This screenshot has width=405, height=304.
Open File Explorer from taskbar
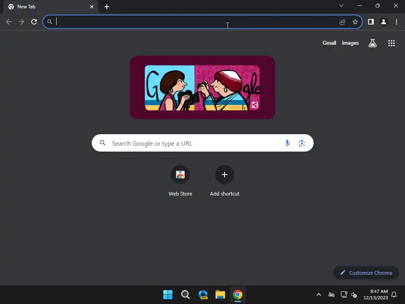(x=220, y=294)
